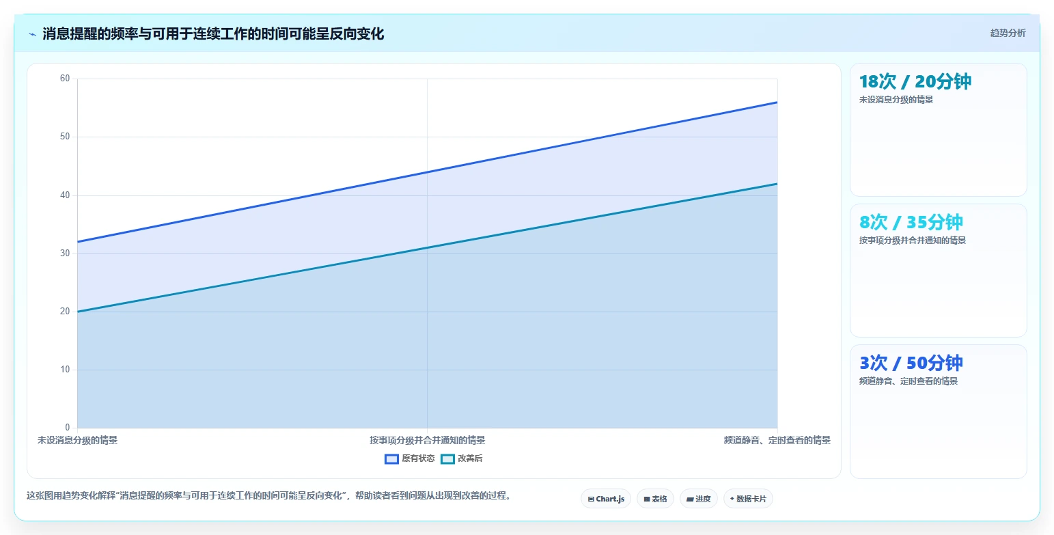Select the Chart.js tag
The height and width of the screenshot is (535, 1054).
pyautogui.click(x=606, y=499)
